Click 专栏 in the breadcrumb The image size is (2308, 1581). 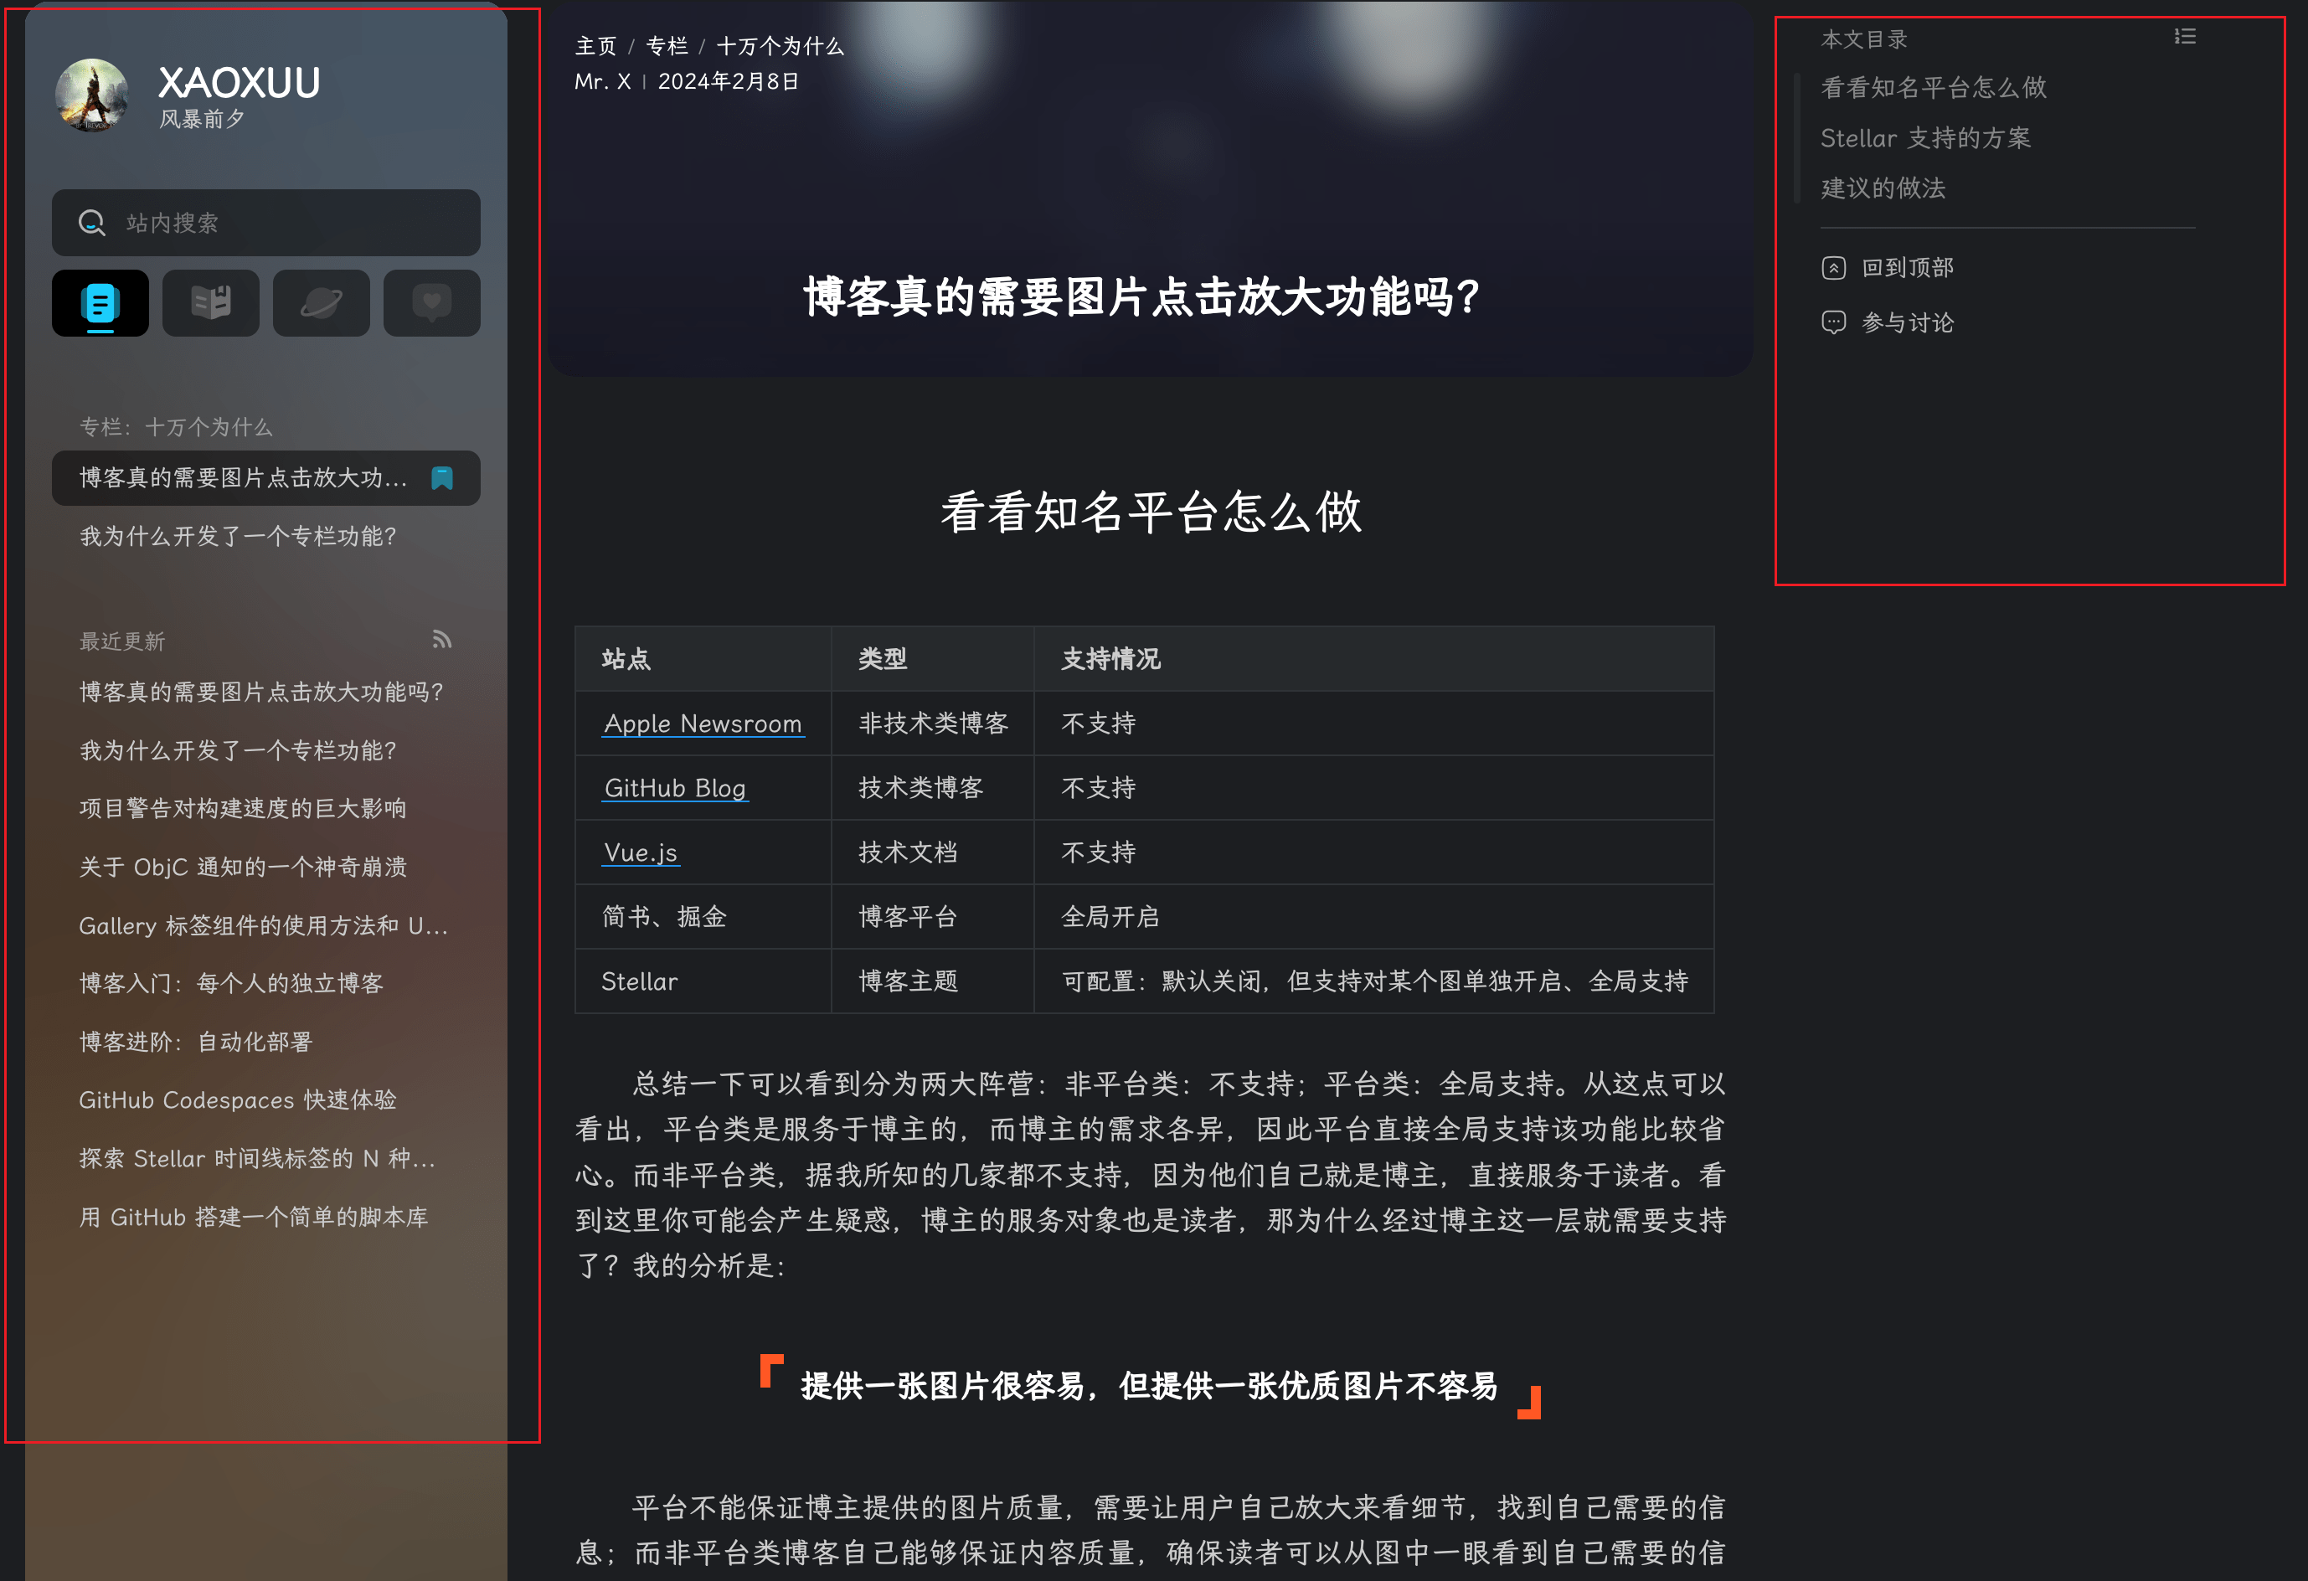point(667,46)
